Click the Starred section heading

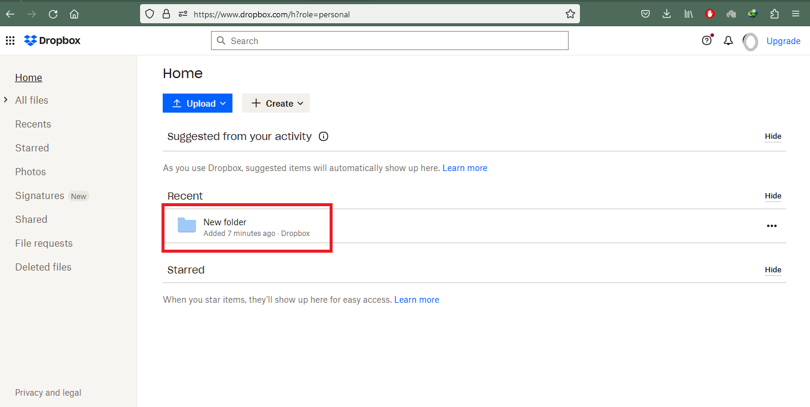point(186,270)
